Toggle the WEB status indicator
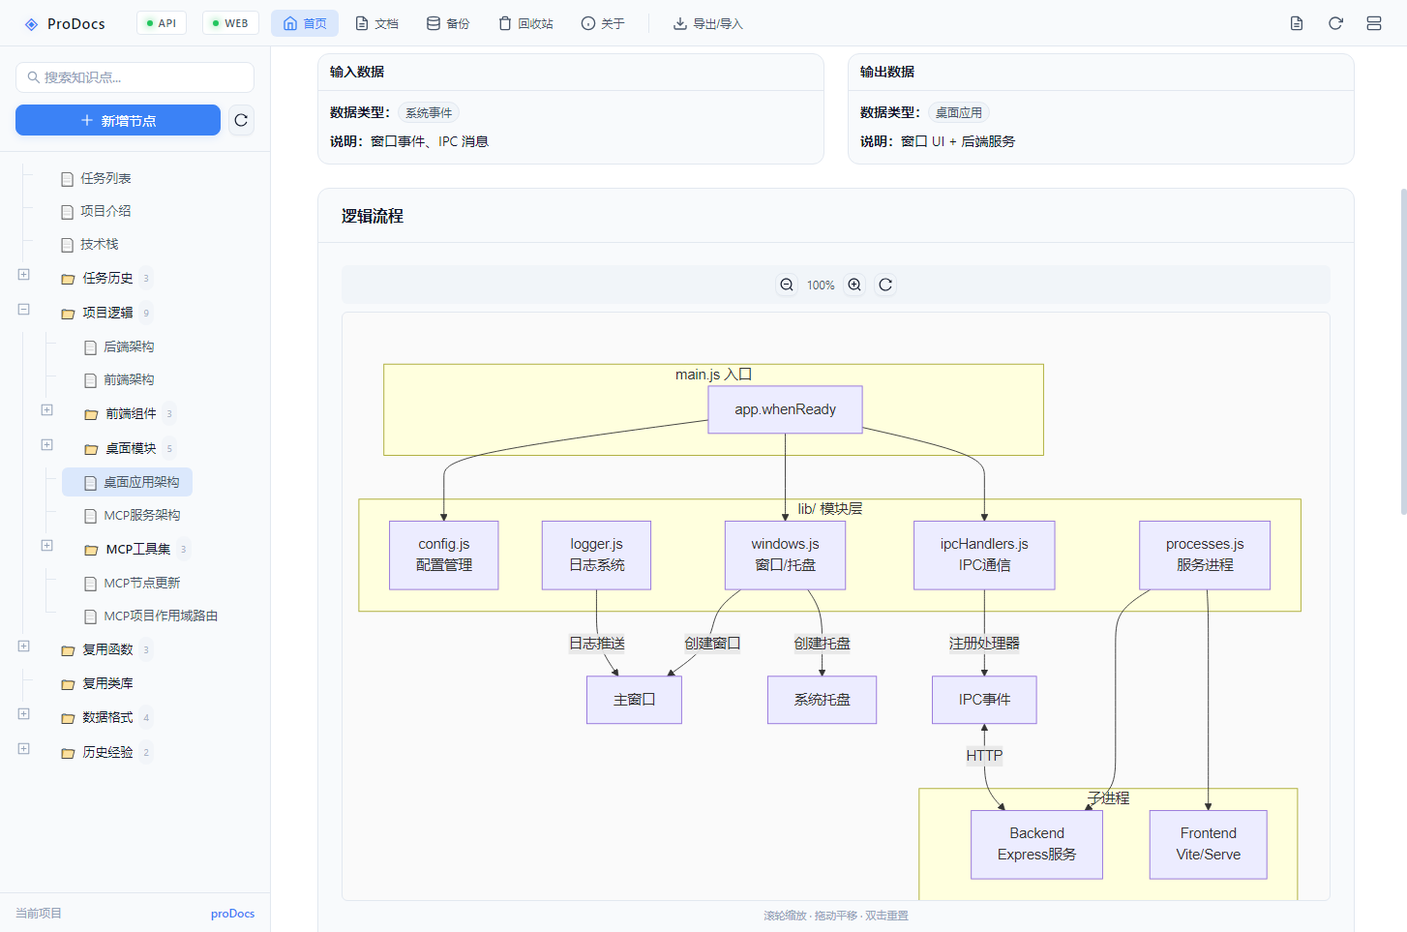1407x932 pixels. pyautogui.click(x=229, y=22)
